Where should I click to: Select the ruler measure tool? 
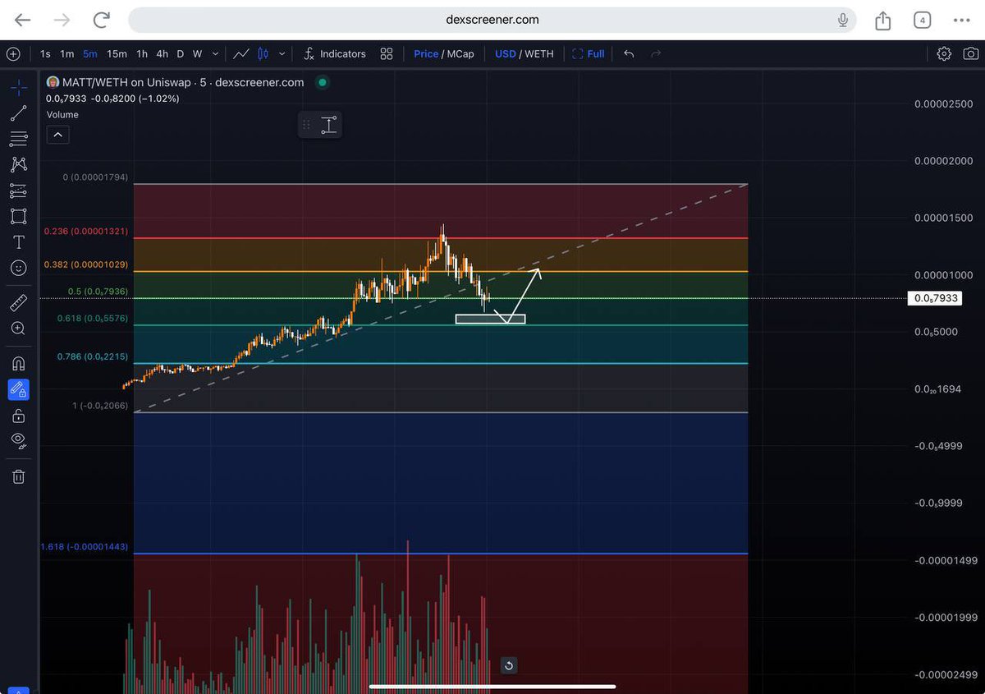(x=18, y=303)
